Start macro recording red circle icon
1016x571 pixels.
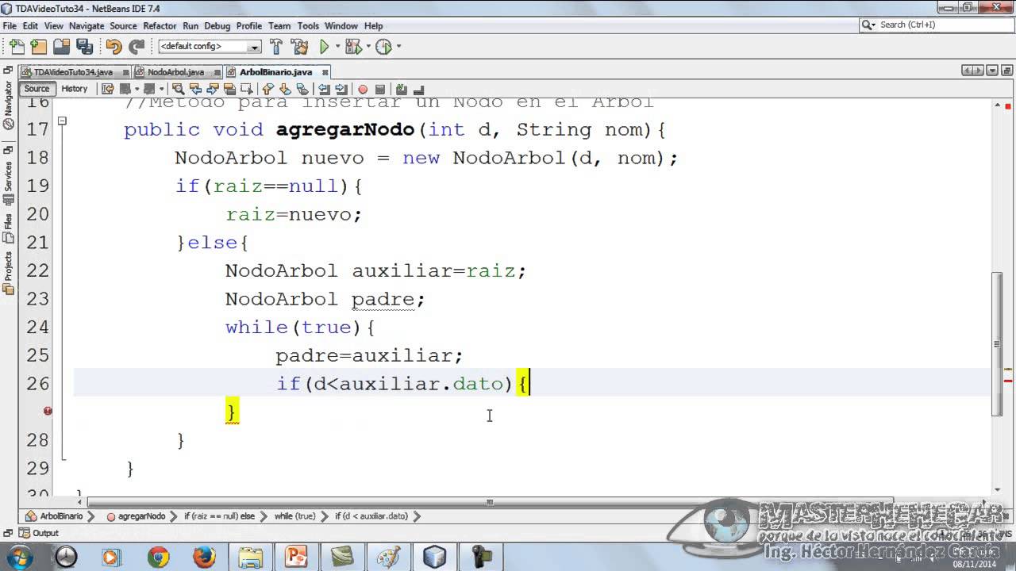[x=363, y=89]
